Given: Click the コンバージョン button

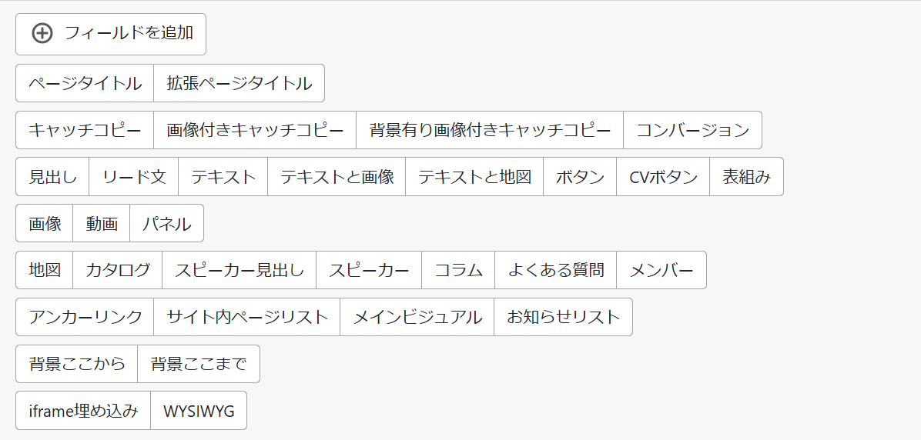Looking at the screenshot, I should click(x=692, y=130).
